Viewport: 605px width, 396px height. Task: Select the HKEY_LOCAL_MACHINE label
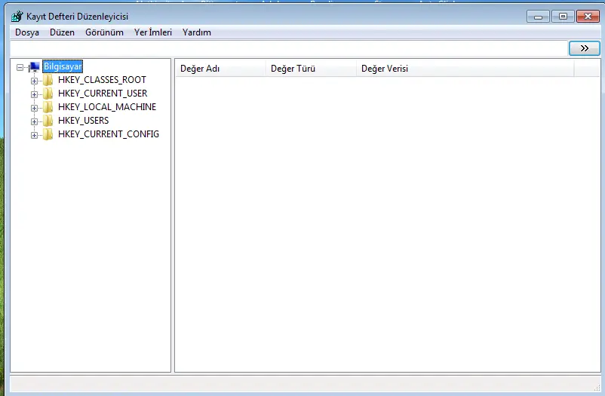tap(107, 107)
